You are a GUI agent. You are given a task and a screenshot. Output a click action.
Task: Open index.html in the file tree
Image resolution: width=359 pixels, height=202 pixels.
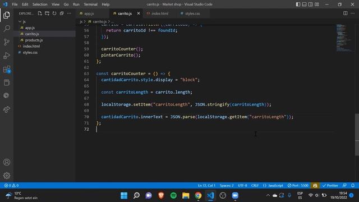(x=45, y=46)
